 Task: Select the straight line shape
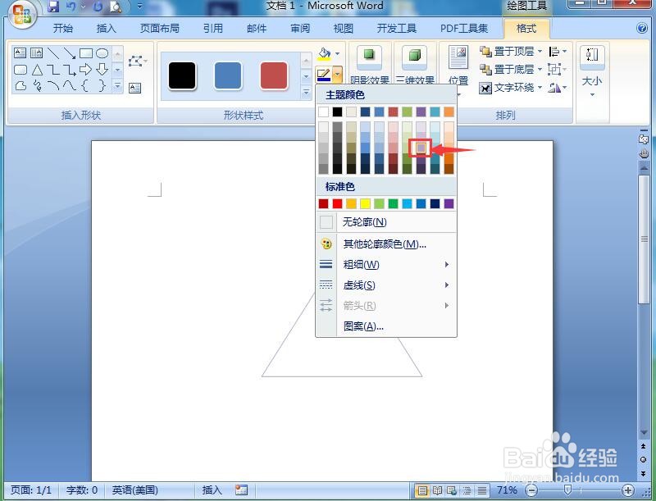pyautogui.click(x=52, y=52)
